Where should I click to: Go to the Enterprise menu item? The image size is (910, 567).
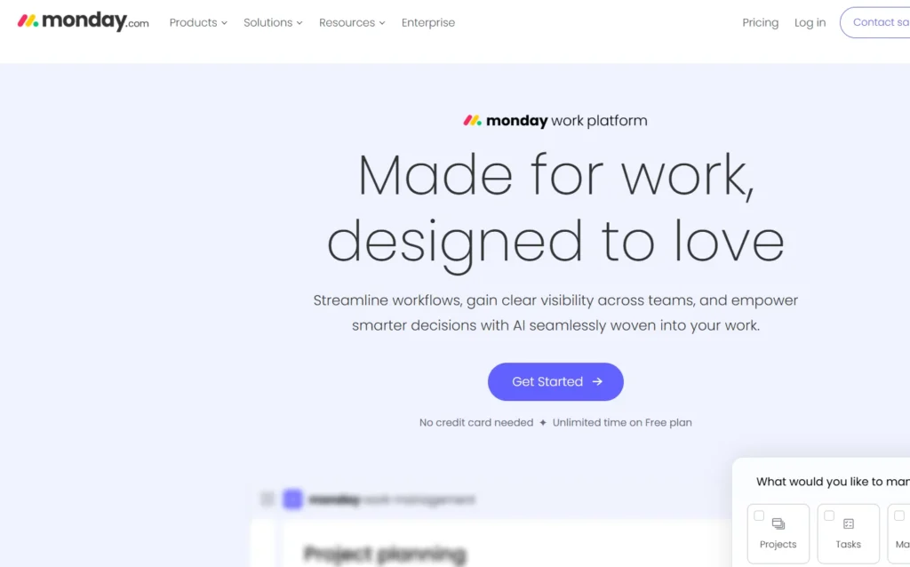pyautogui.click(x=428, y=23)
